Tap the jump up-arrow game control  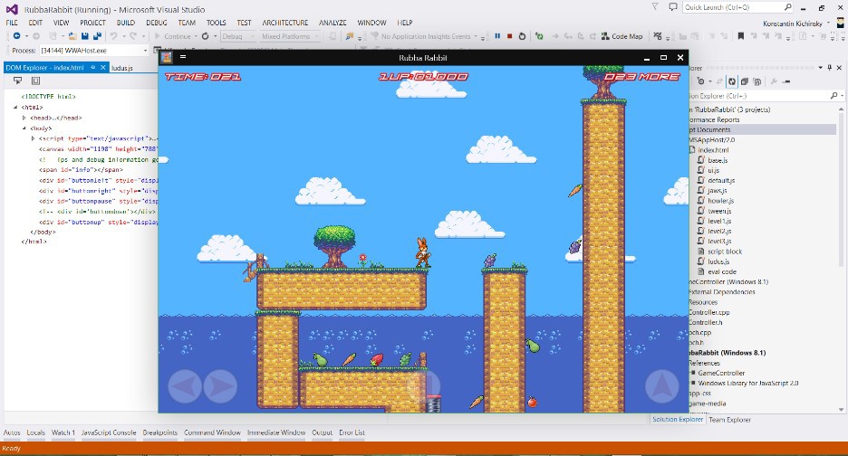tap(662, 385)
